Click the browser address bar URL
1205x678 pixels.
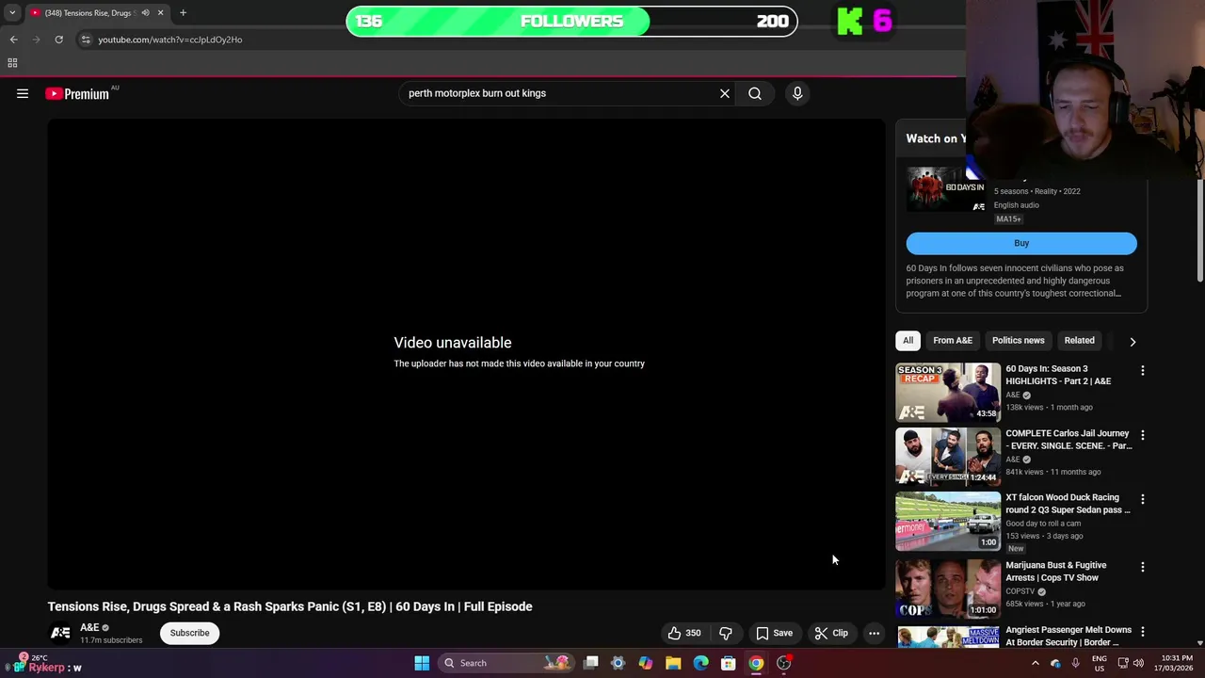tap(170, 40)
